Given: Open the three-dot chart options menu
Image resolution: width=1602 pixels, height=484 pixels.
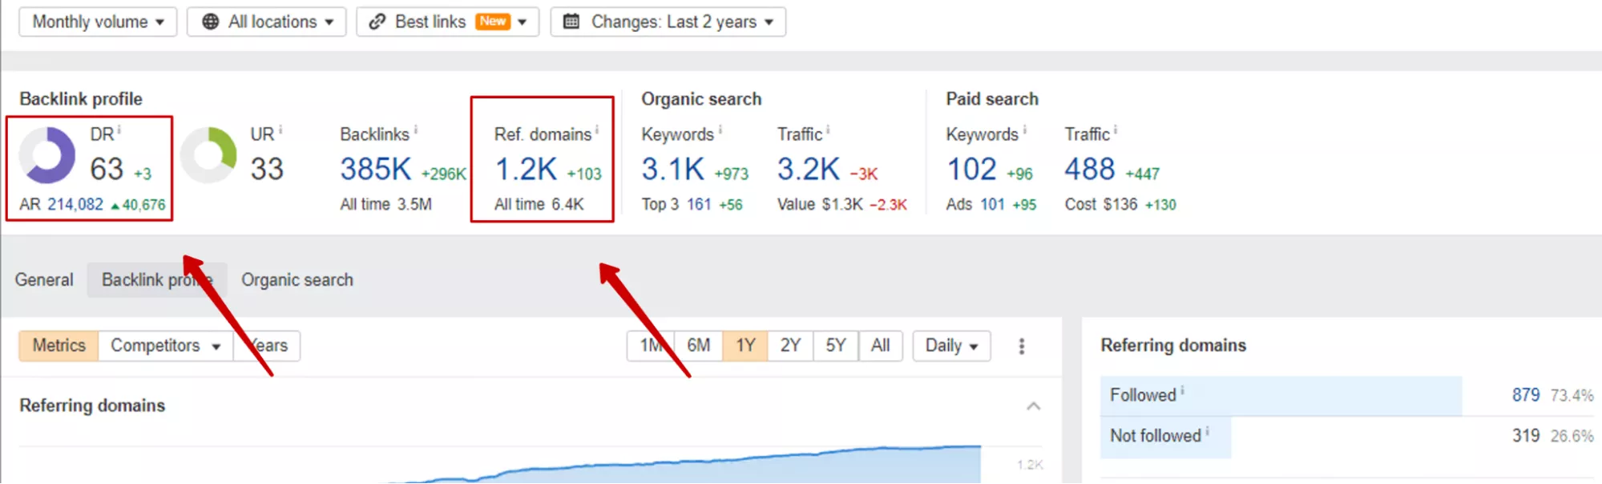Looking at the screenshot, I should (x=1021, y=346).
